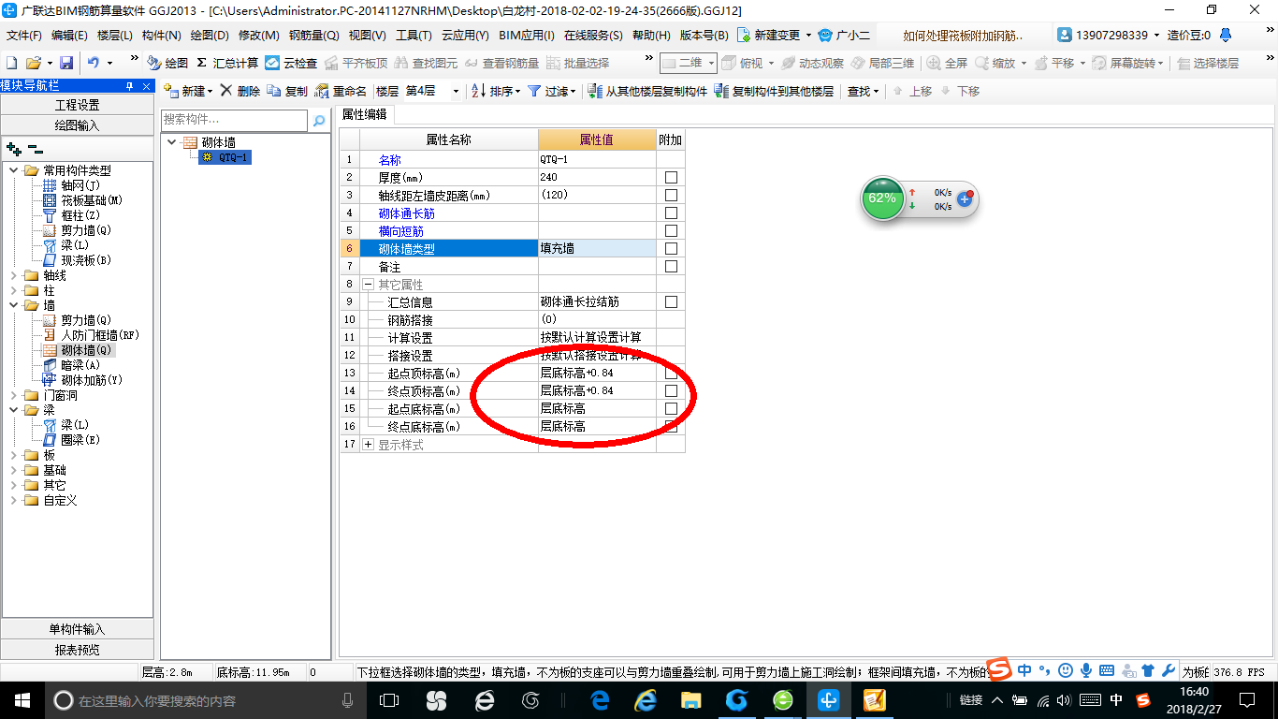Open the 文件(F) menu
The image size is (1278, 719).
[24, 36]
